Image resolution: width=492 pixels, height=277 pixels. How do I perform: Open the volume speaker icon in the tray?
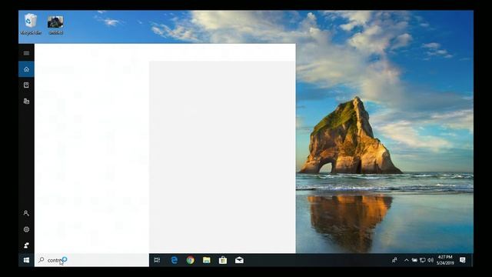click(430, 260)
